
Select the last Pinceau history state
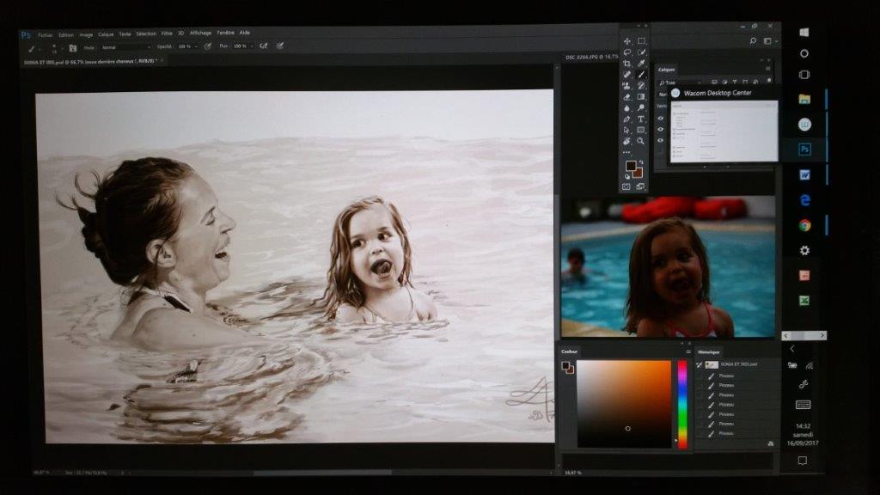tap(726, 433)
